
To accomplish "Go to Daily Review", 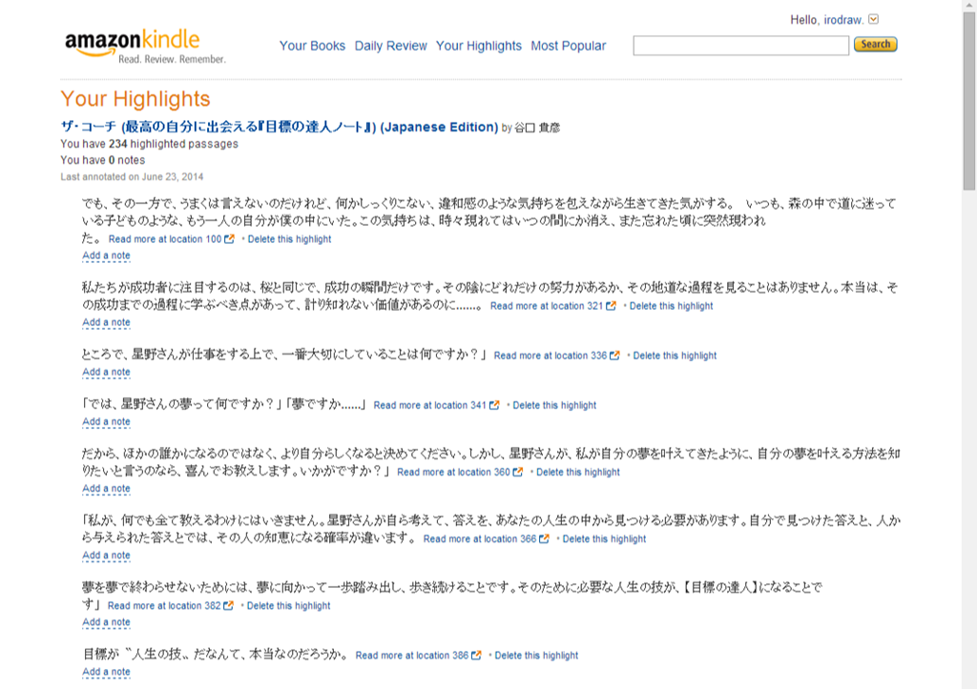I will [x=390, y=46].
